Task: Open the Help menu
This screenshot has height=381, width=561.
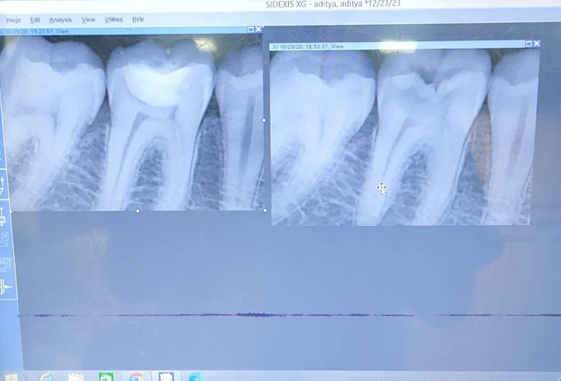Action: pos(138,19)
